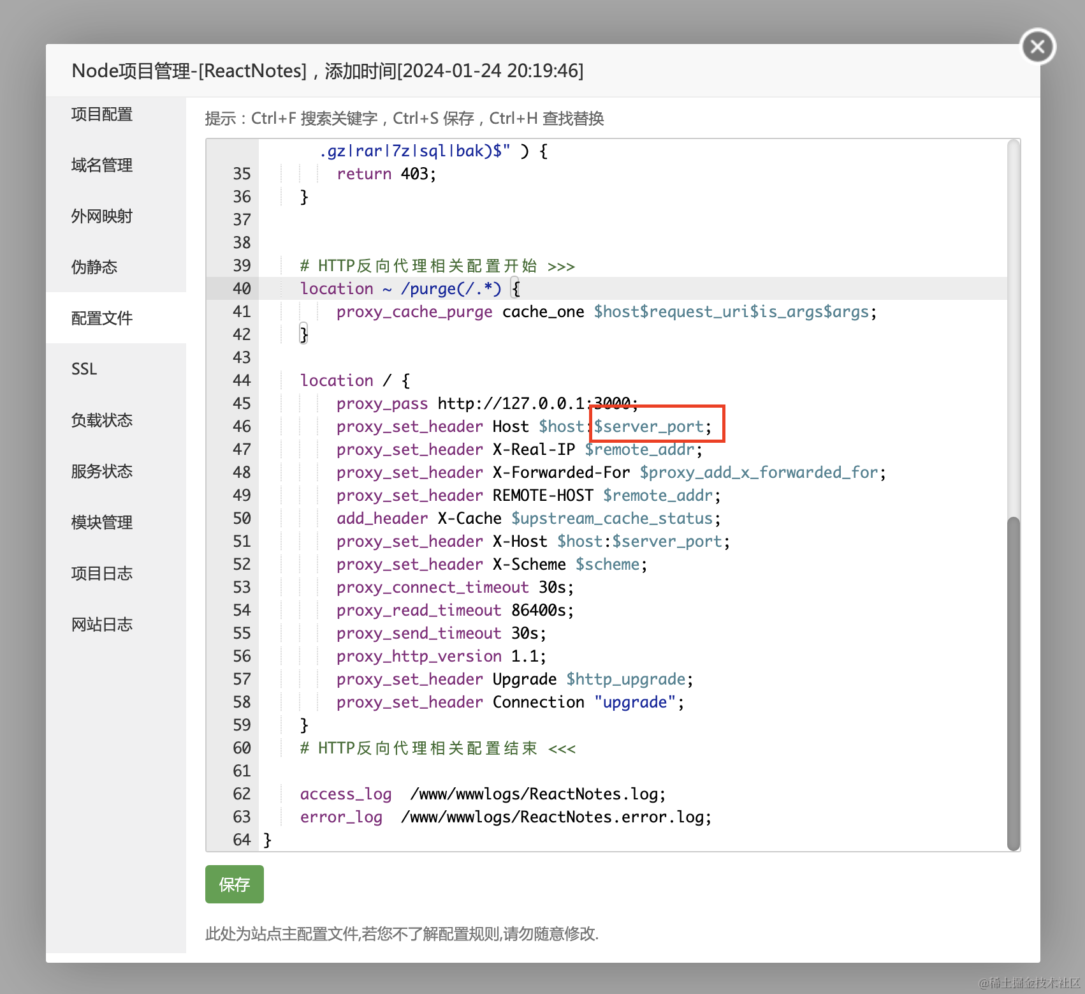The image size is (1085, 994).
Task: Click line number 64 in gutter
Action: click(242, 840)
